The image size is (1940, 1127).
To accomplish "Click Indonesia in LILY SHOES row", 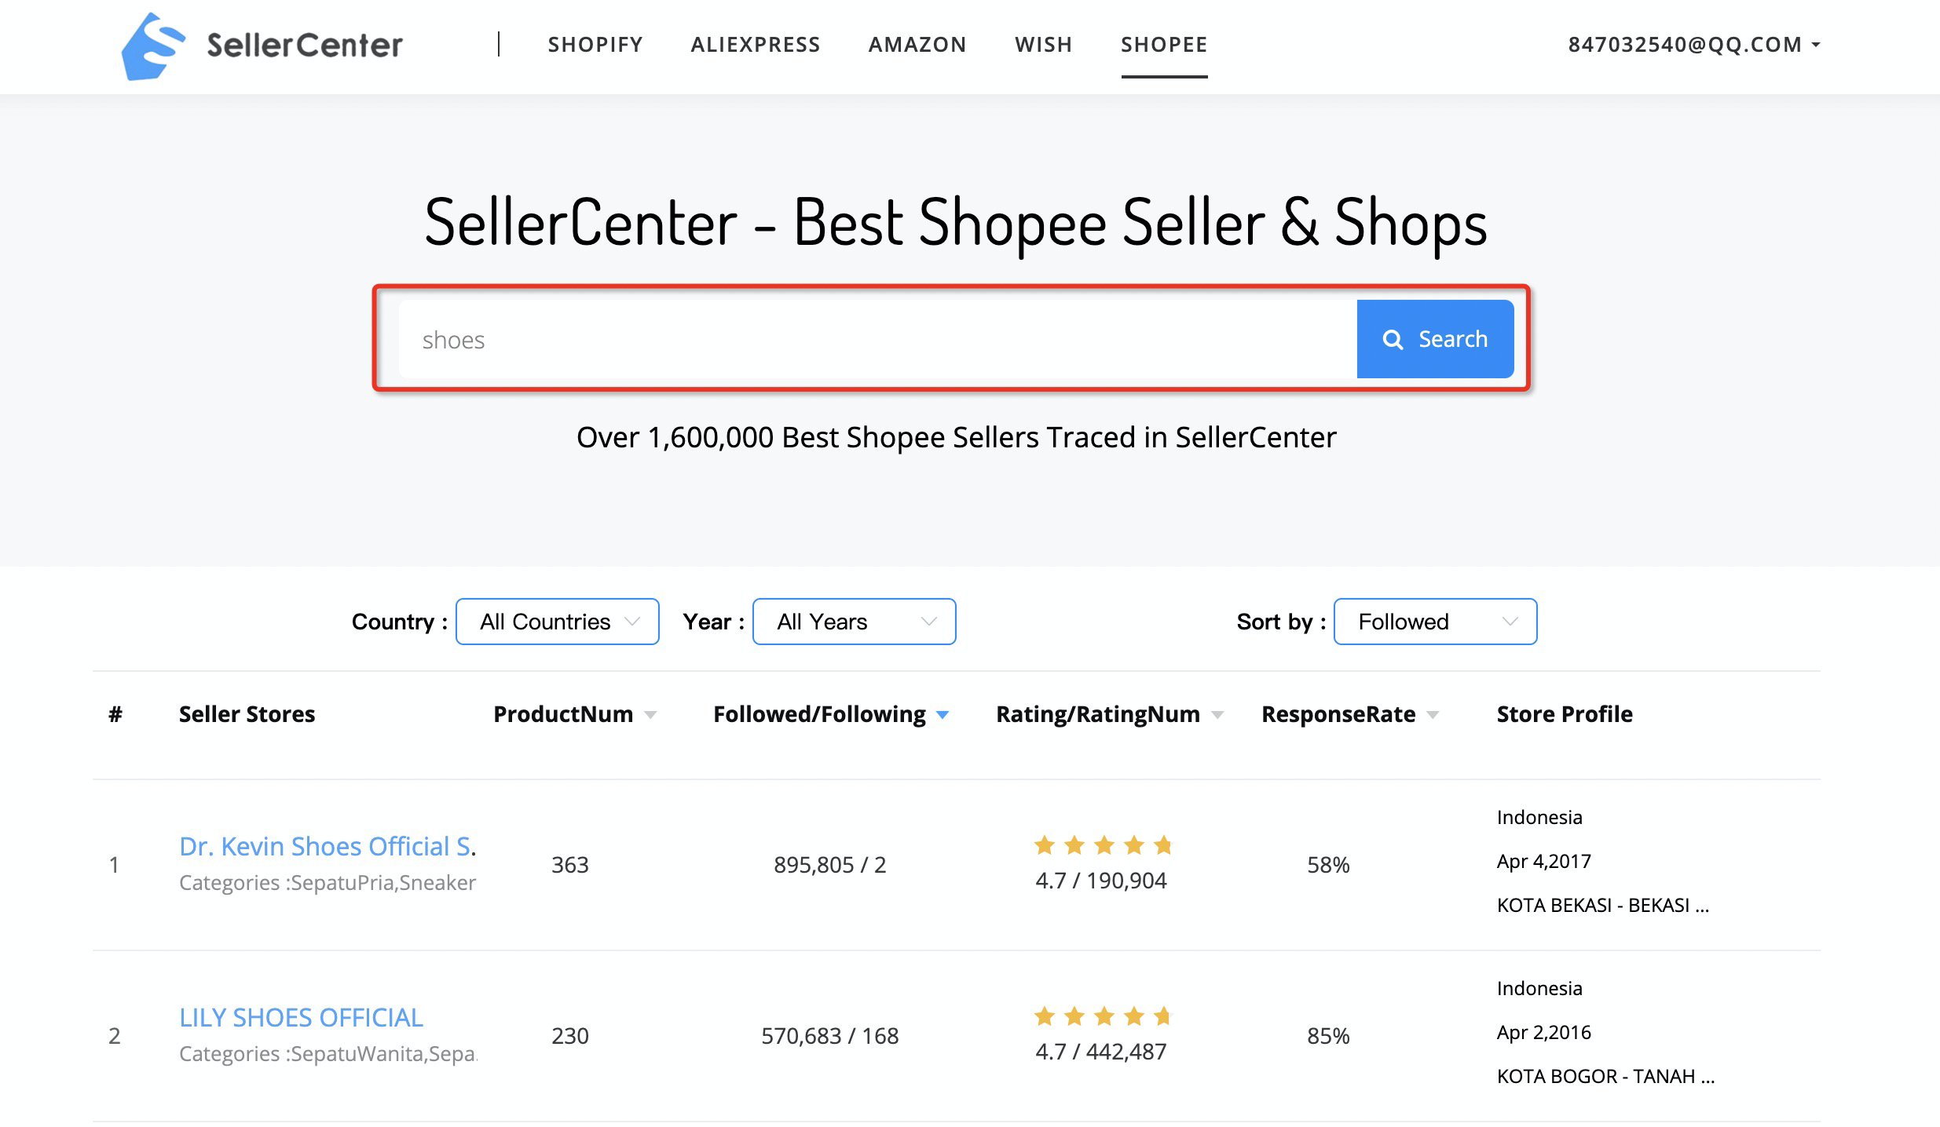I will [1539, 989].
